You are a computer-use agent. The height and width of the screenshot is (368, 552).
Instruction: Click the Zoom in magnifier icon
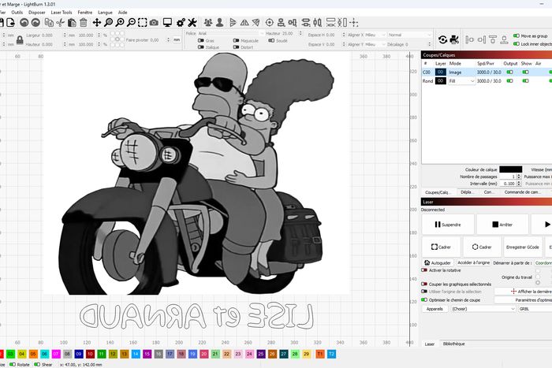coord(120,23)
